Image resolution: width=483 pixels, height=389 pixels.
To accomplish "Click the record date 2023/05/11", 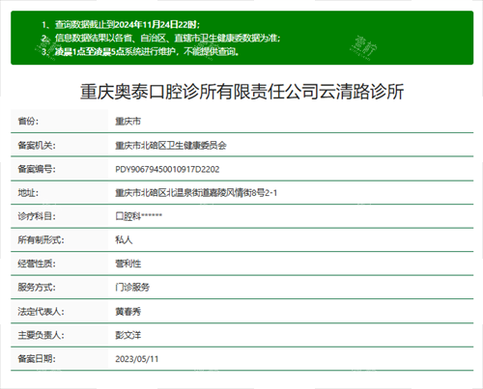I will pyautogui.click(x=137, y=359).
